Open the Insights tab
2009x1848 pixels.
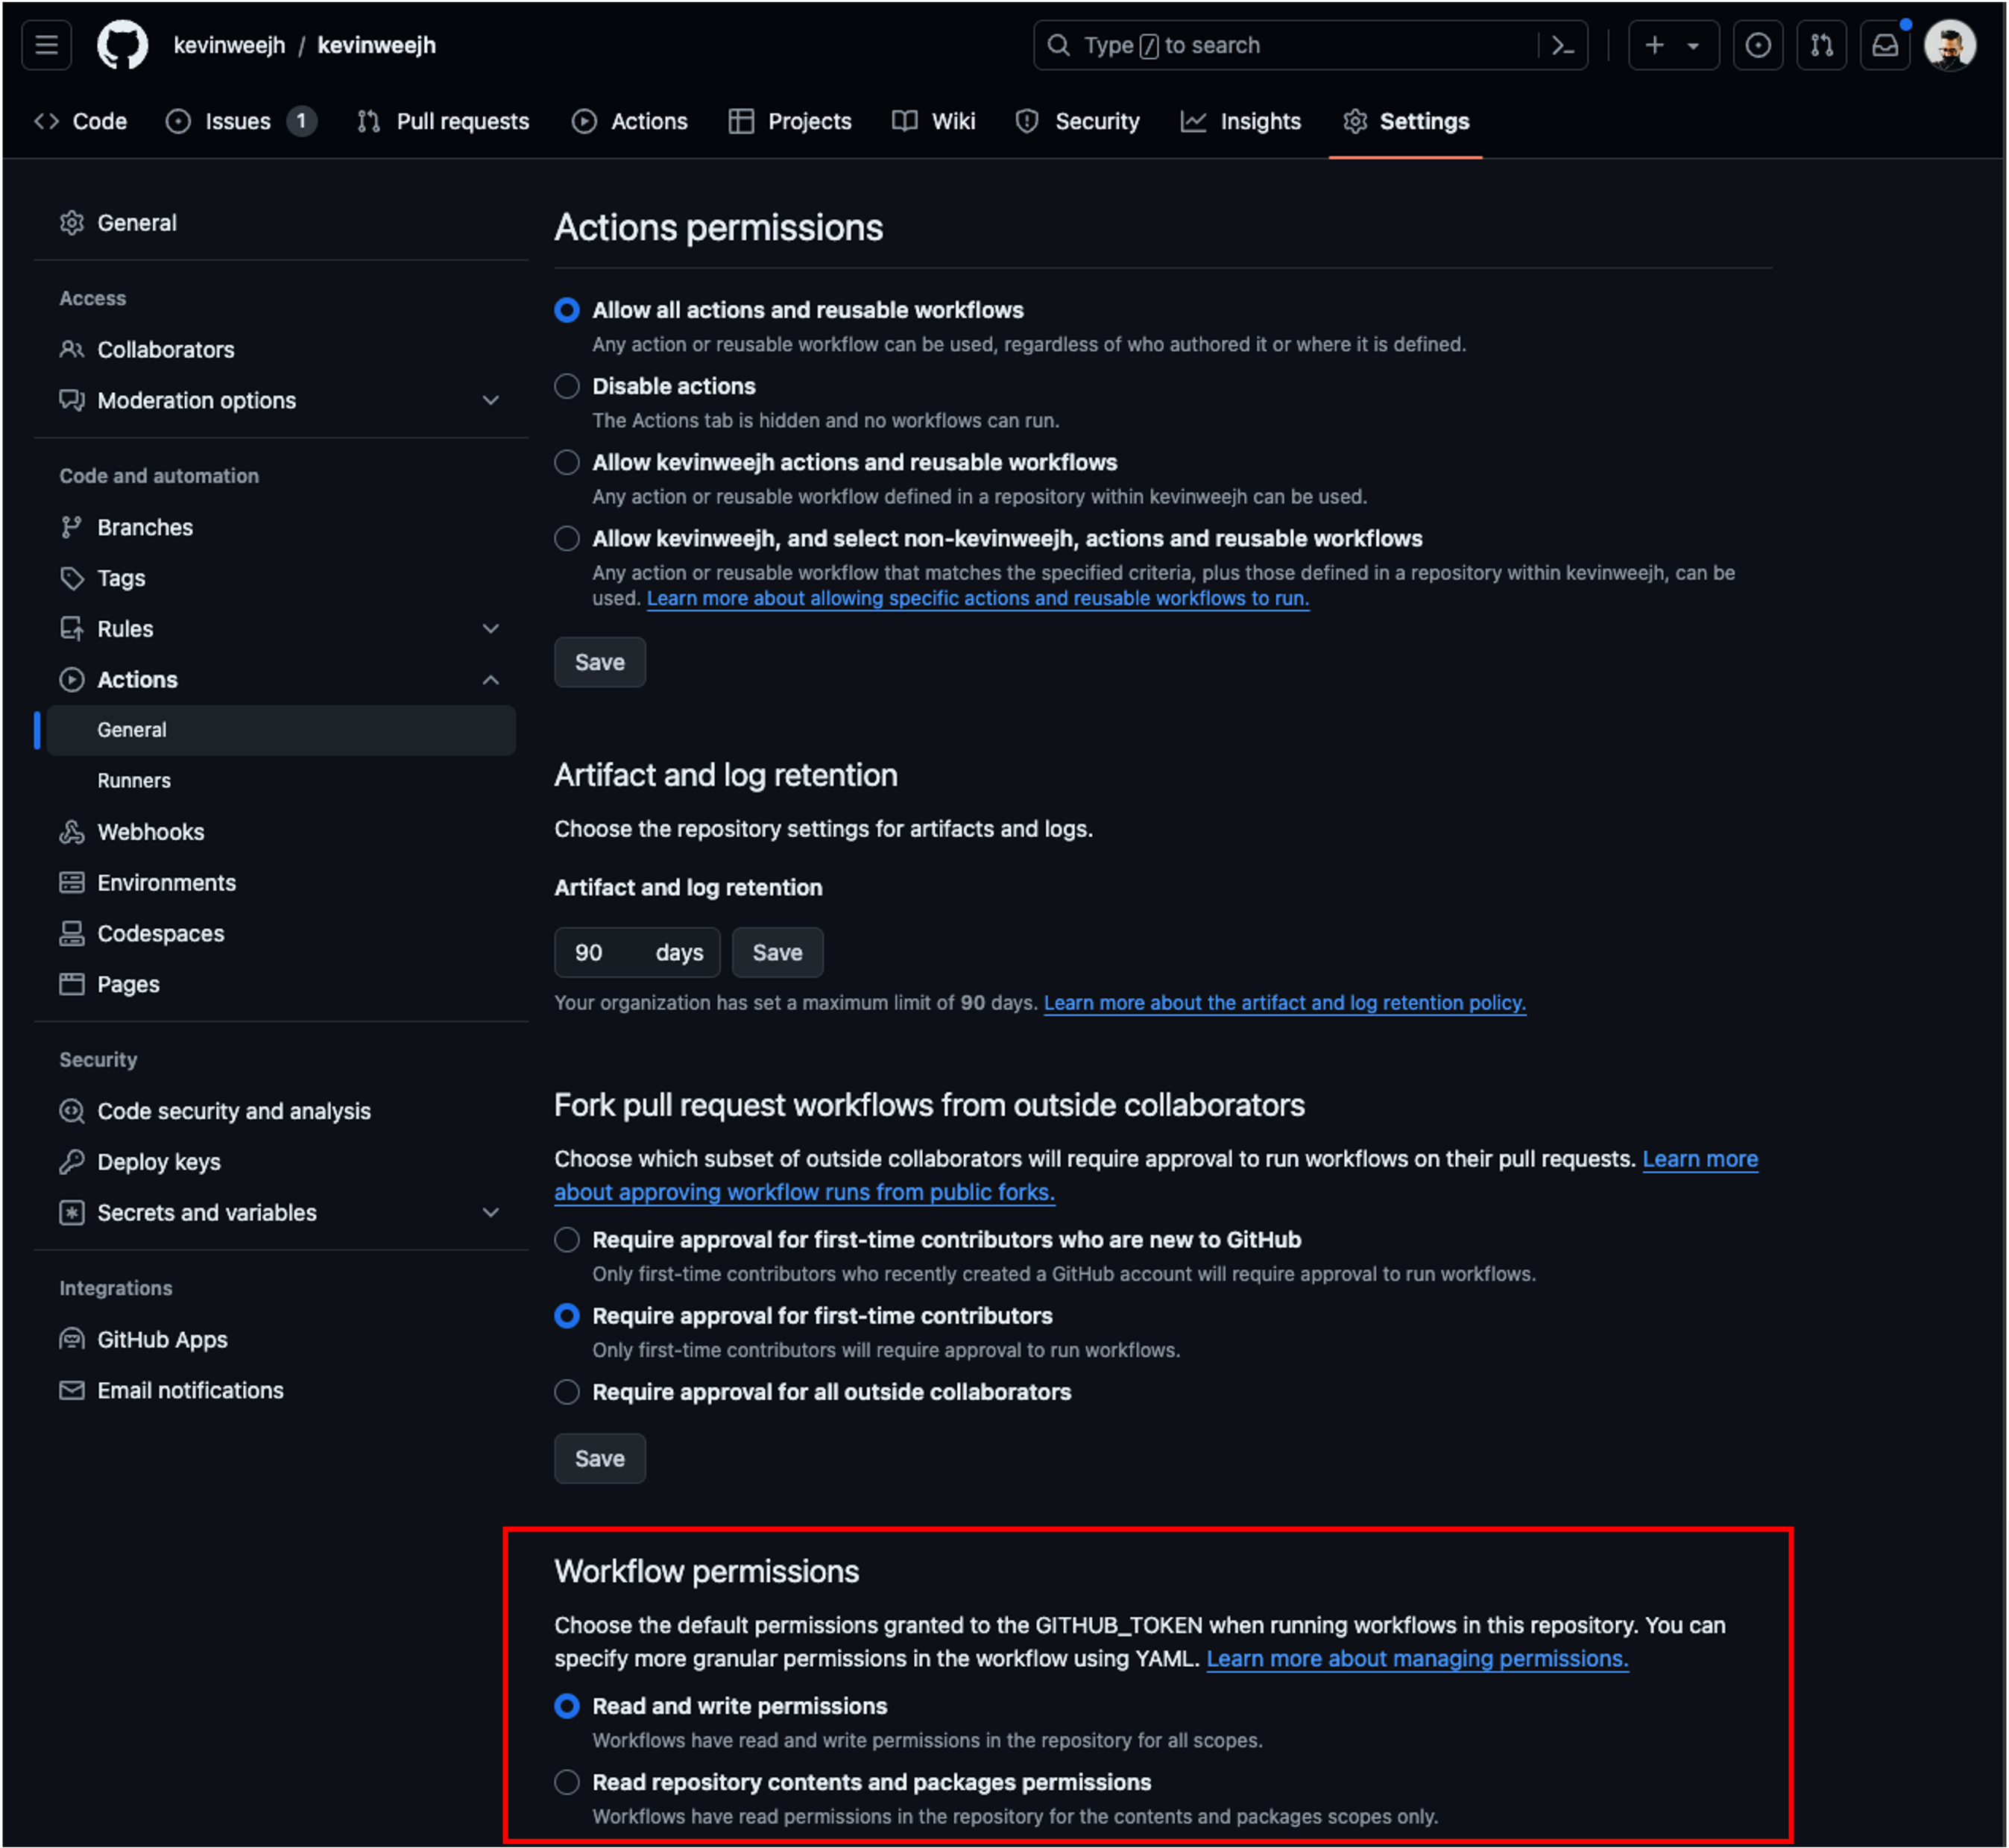1259,121
